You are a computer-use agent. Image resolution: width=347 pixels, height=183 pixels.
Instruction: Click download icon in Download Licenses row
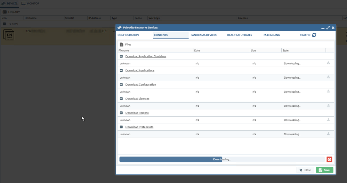pyautogui.click(x=328, y=105)
